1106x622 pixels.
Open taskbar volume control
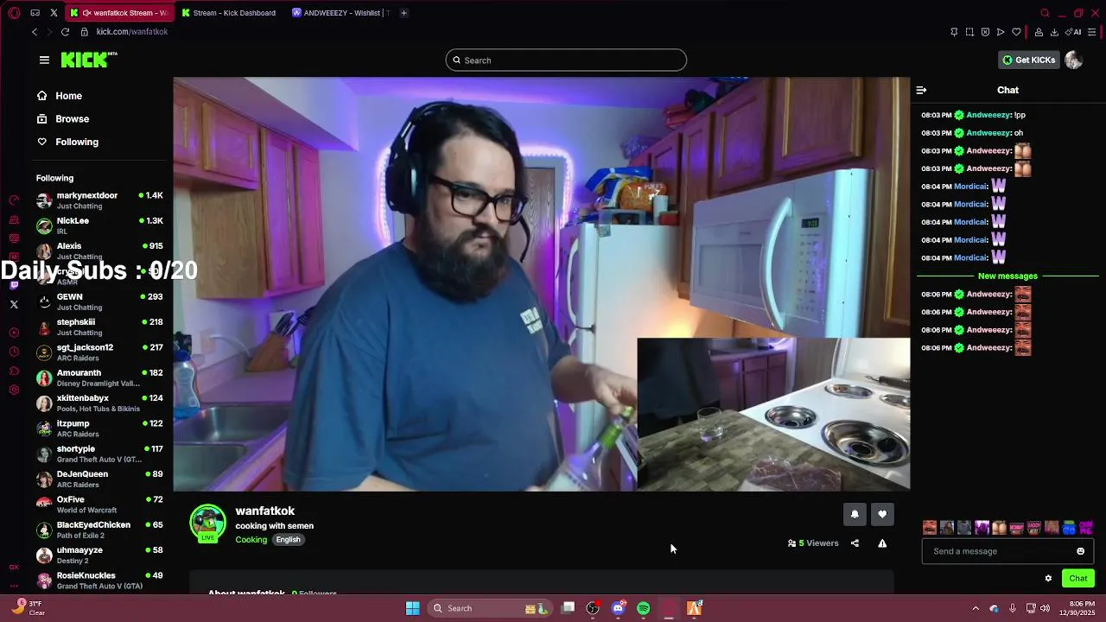[x=1045, y=608]
